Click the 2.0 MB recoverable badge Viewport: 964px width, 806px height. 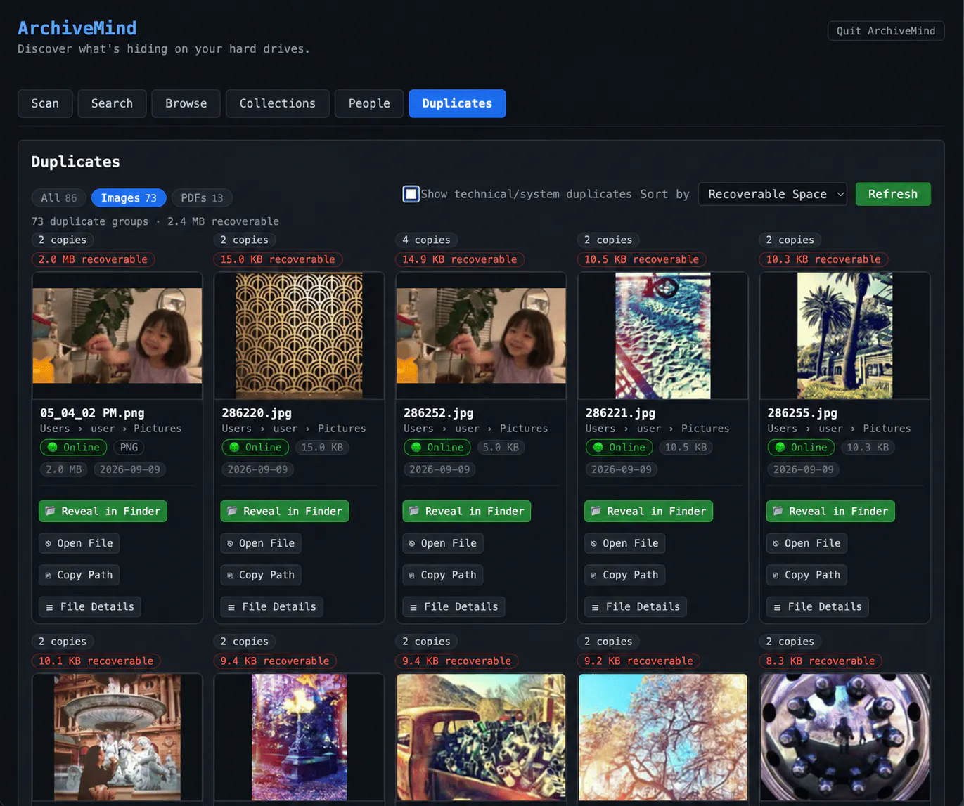(x=93, y=259)
